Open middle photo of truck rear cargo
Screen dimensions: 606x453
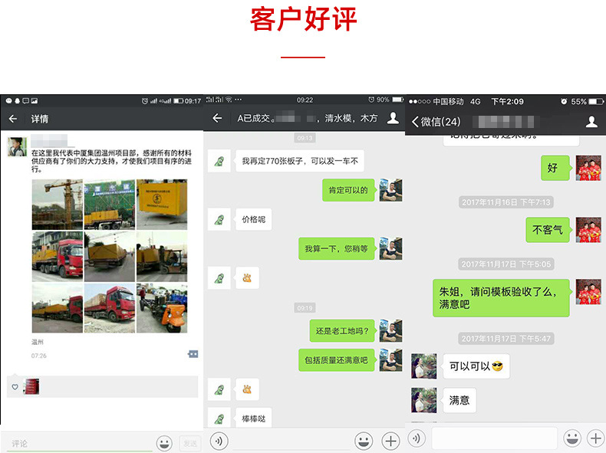coord(110,257)
